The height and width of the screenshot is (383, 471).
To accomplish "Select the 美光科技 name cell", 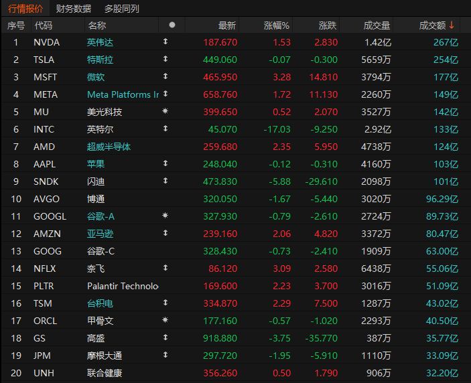I will (x=105, y=112).
